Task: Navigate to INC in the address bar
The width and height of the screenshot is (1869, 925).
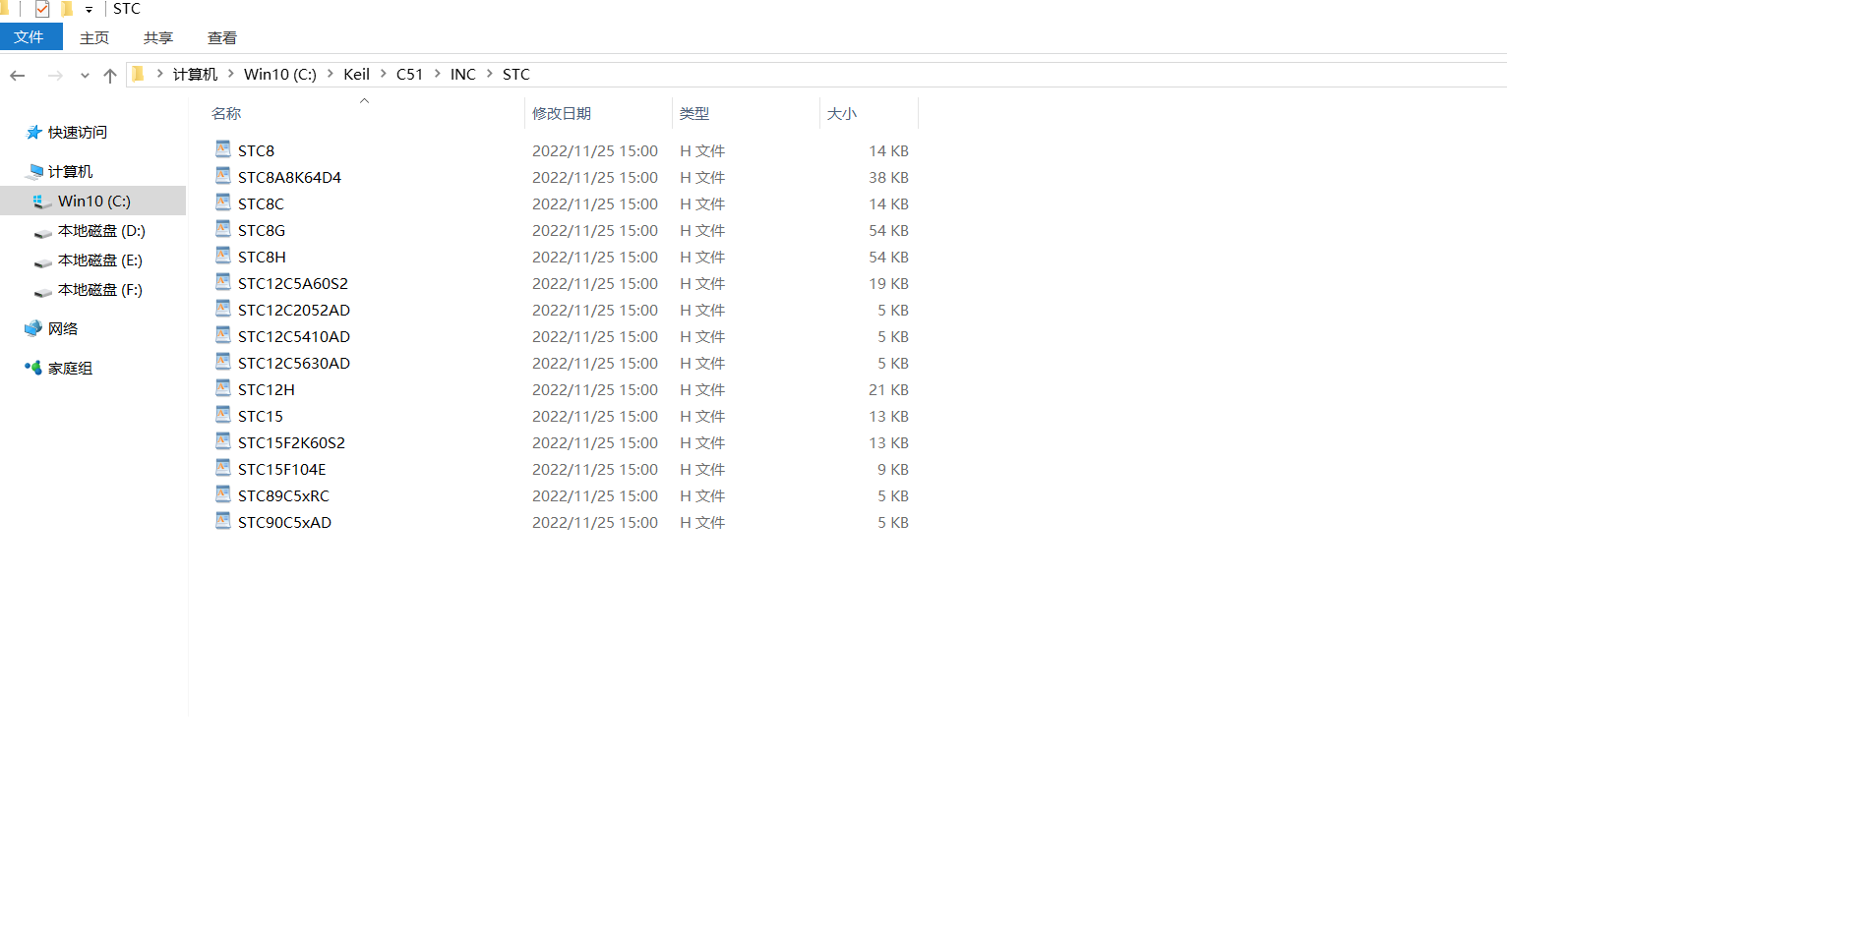Action: click(463, 74)
